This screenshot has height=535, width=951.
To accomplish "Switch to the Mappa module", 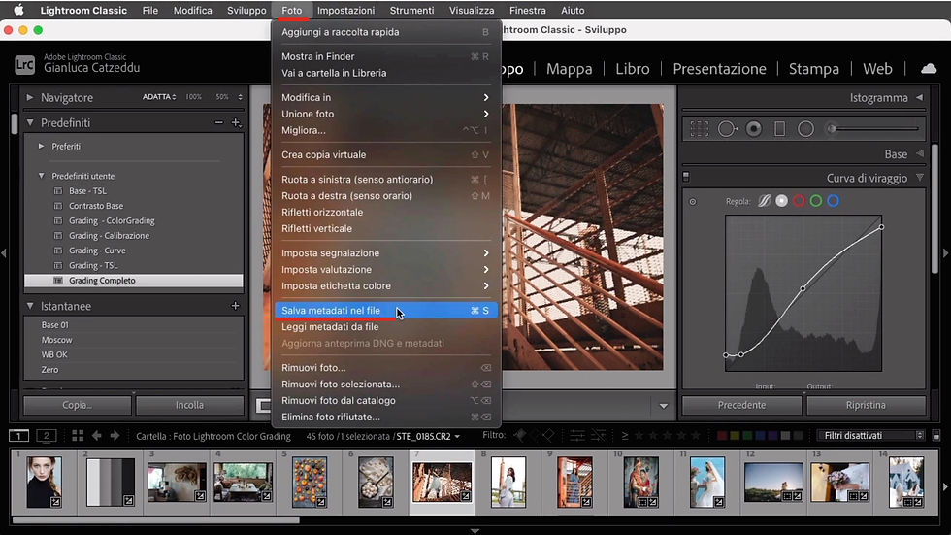I will coord(569,69).
